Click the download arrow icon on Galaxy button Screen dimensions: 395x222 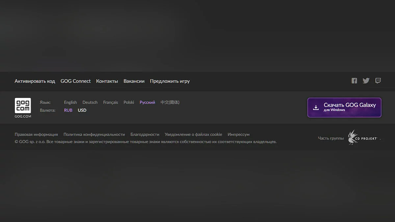[x=316, y=108]
